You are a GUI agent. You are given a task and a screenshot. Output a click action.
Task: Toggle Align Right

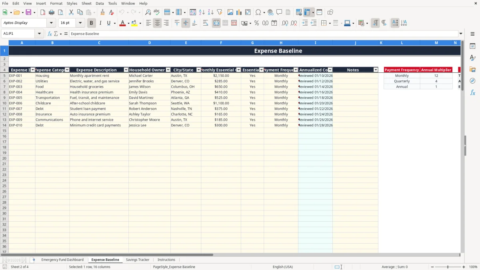(166, 23)
